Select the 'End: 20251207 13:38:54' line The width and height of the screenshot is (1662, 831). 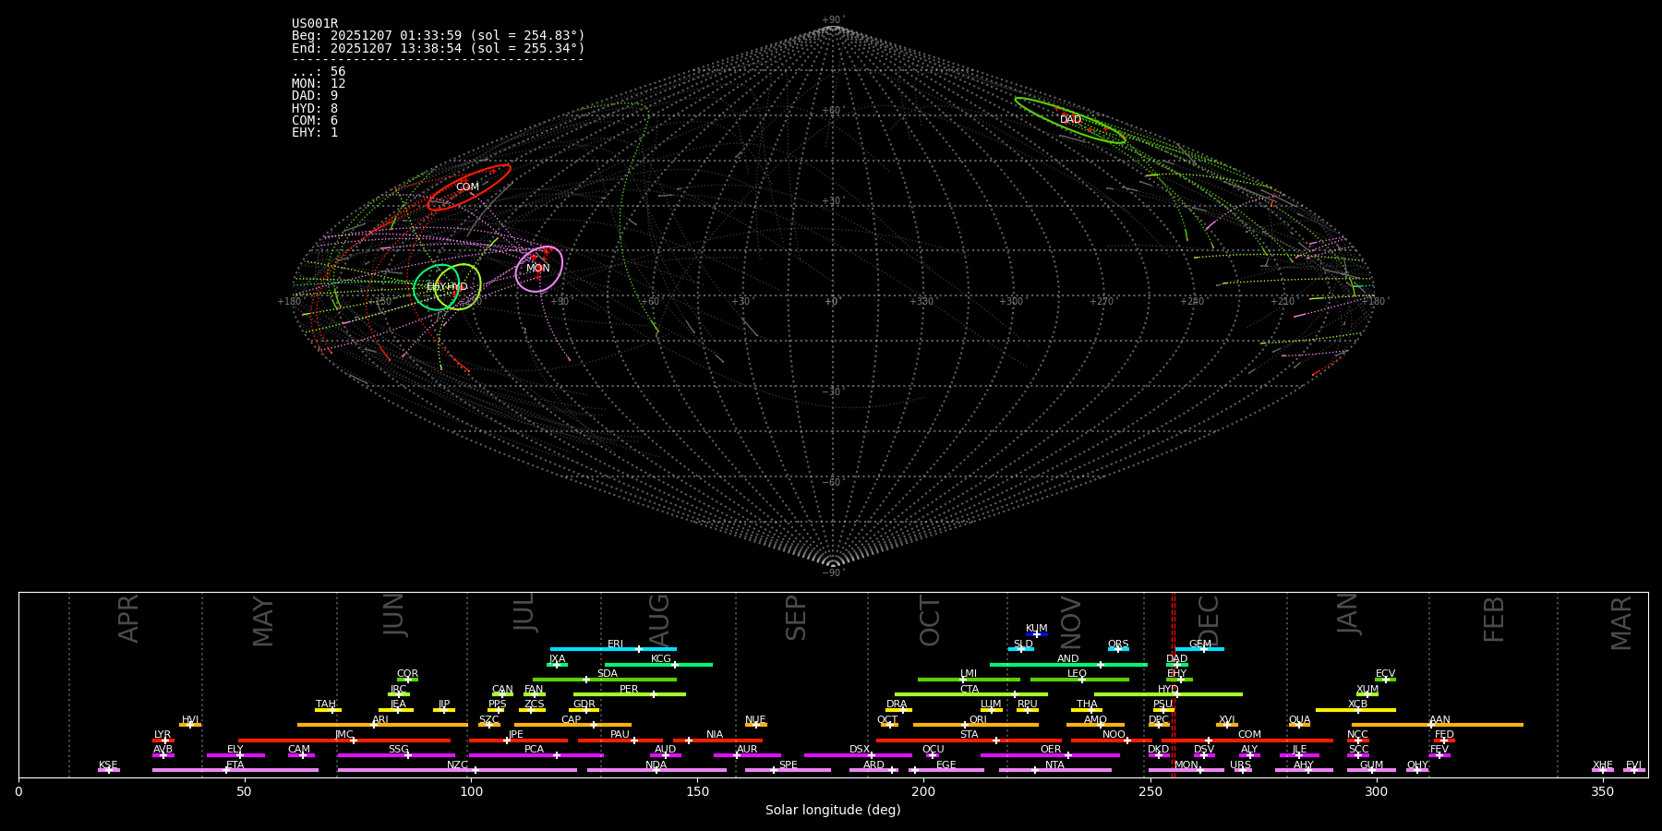439,48
